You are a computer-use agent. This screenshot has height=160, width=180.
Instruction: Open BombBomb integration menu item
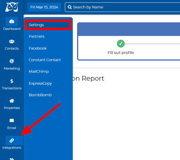40,95
